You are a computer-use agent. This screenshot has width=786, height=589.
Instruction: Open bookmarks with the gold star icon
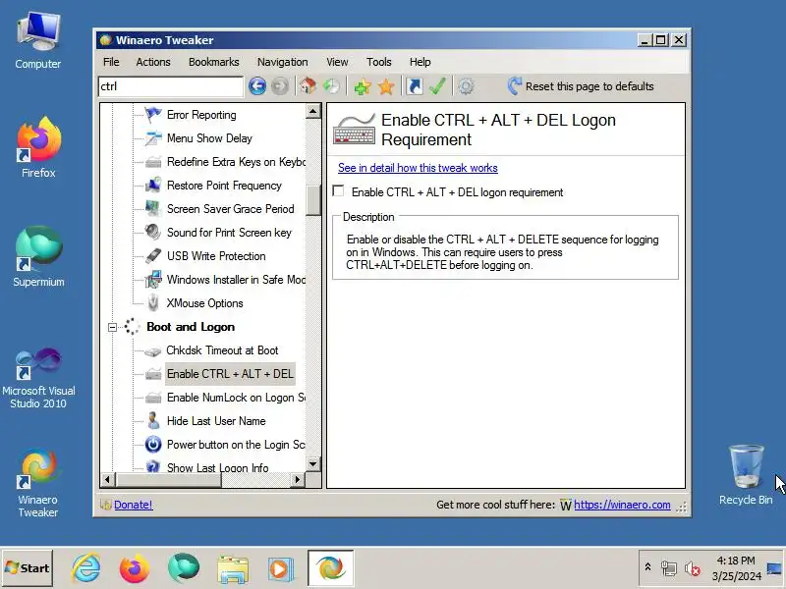pos(386,86)
